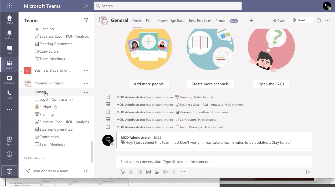Image resolution: width=335 pixels, height=187 pixels.
Task: Click the Stream icon in compose toolbar
Action: [166, 172]
